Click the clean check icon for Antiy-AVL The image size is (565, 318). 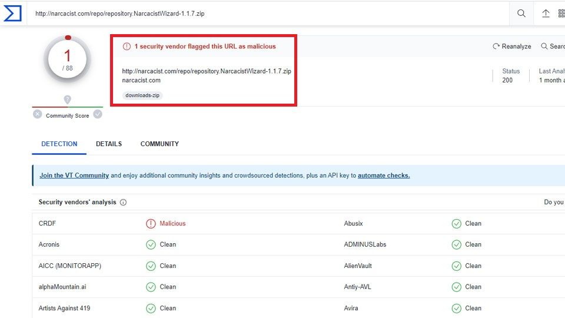point(456,287)
